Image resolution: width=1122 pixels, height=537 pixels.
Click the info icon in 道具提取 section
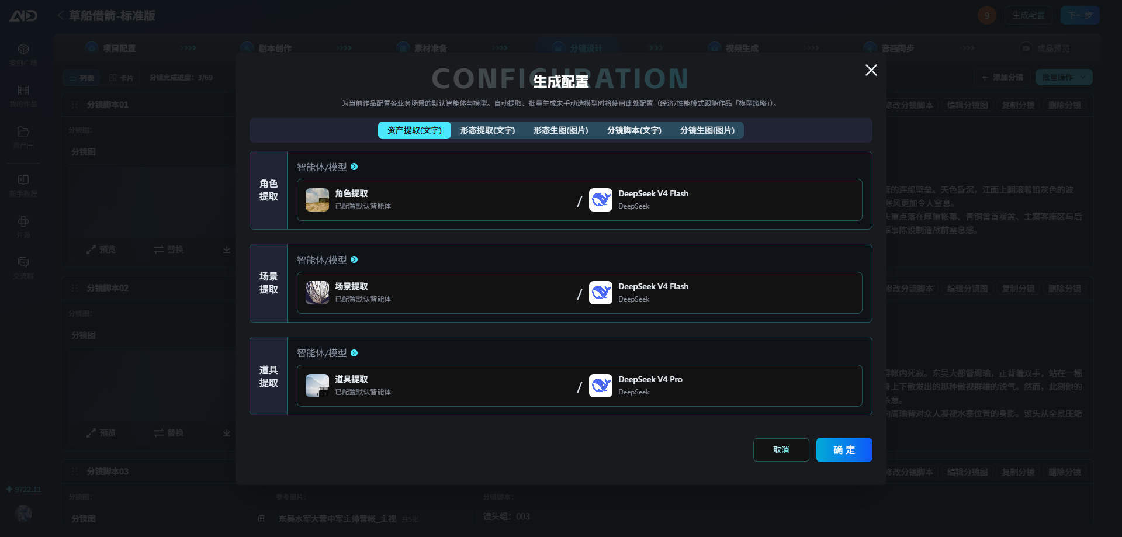point(354,353)
